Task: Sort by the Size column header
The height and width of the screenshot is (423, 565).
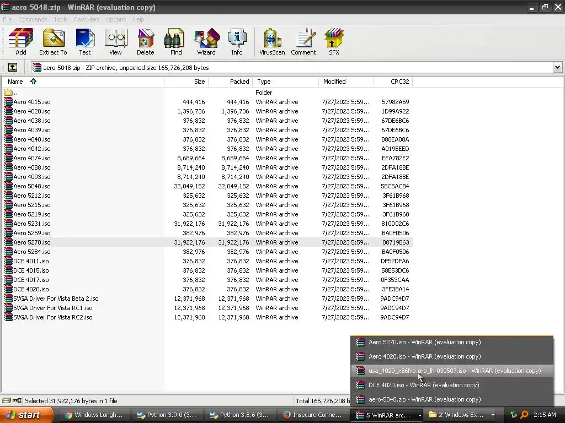Action: pos(186,82)
